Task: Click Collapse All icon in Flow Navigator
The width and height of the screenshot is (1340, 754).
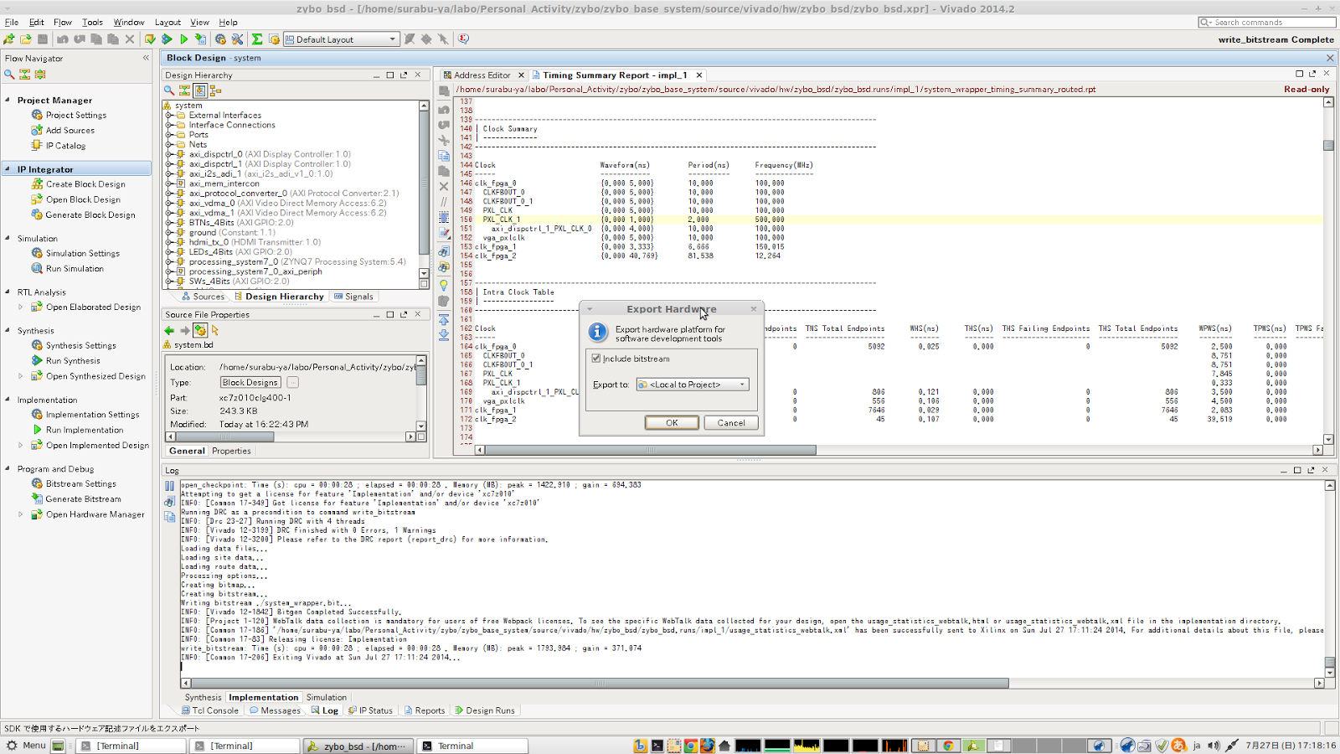Action: [x=24, y=74]
